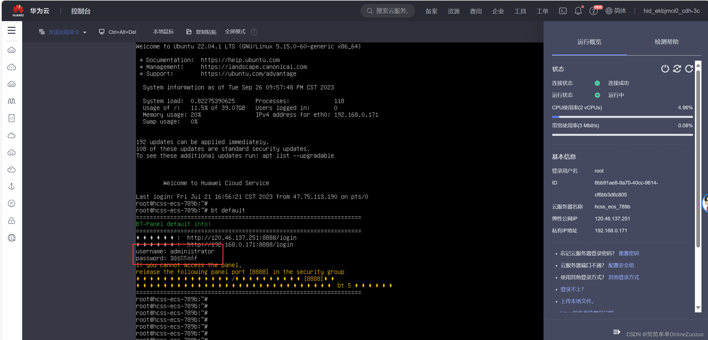Open the first cloud server sidebar icon
Screen dimensions: 708x340
[11, 50]
